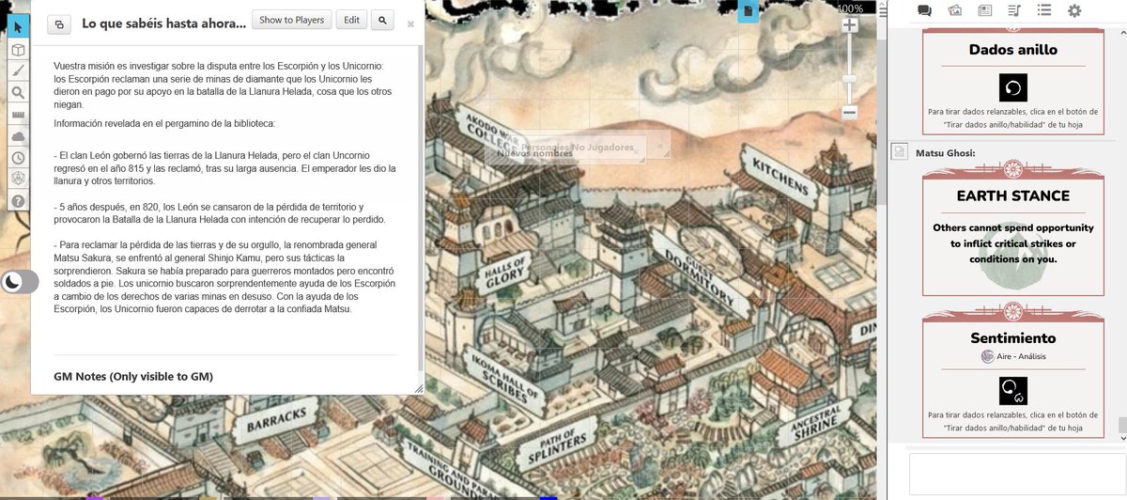Open the blue page toolbar tab

pyautogui.click(x=749, y=10)
